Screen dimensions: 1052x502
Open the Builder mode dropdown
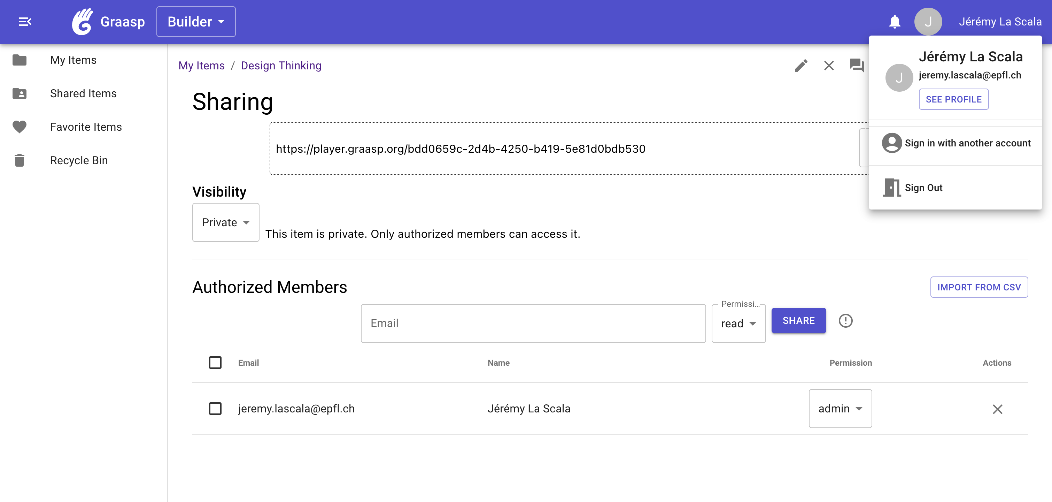[x=196, y=21]
